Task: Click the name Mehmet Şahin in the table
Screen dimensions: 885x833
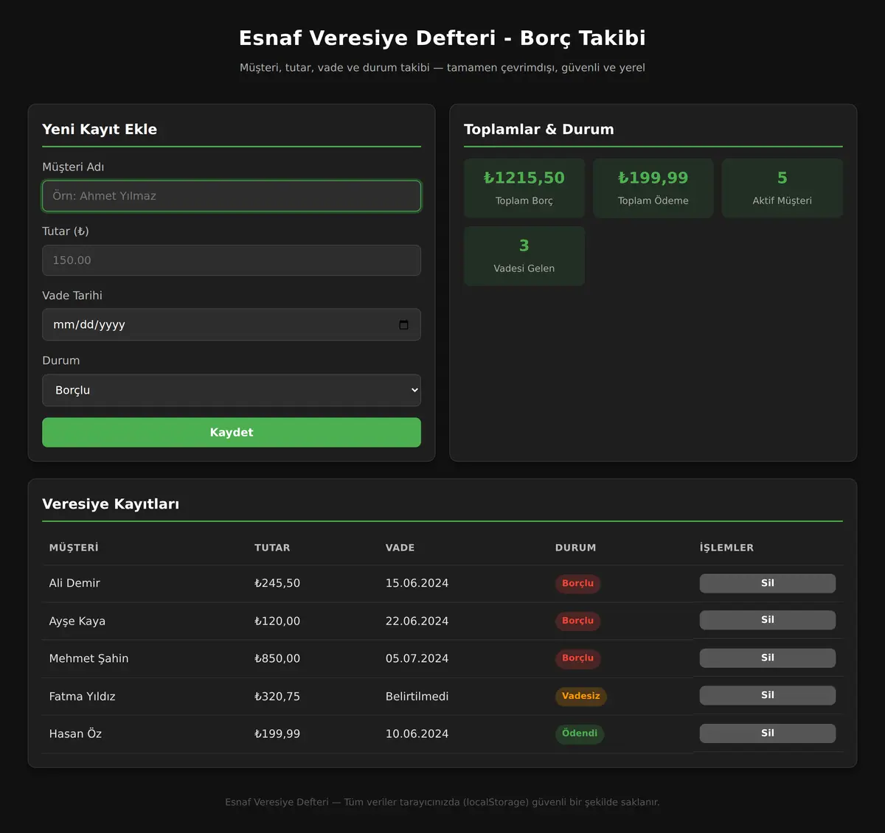Action: point(88,658)
